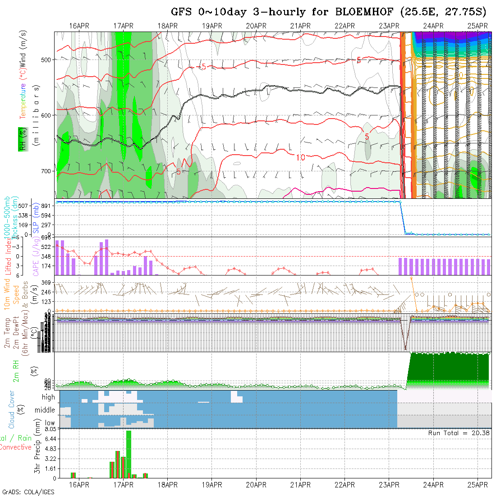Click the 16APR label under the precipitation chart
The height and width of the screenshot is (496, 496).
click(x=79, y=485)
